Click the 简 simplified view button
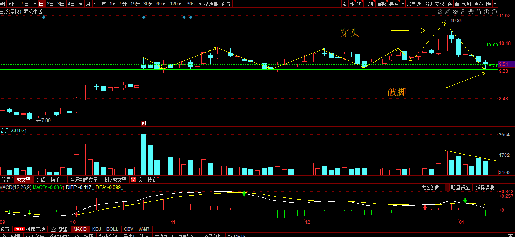 [x=360, y=4]
